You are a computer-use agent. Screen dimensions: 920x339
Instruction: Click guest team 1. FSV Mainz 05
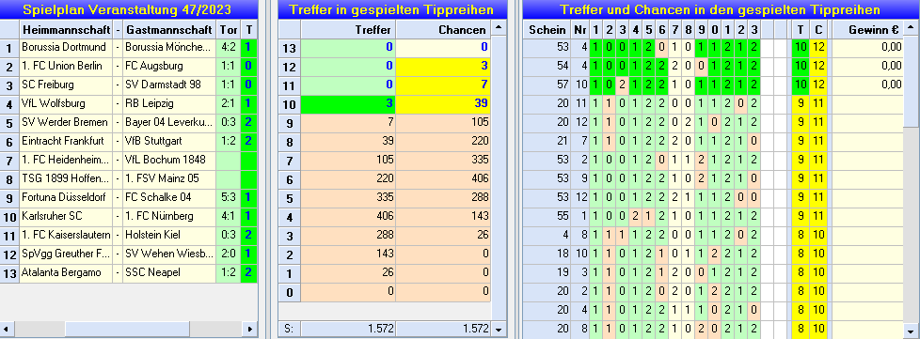coord(169,178)
